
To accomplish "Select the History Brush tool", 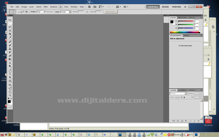I will point(10,52).
